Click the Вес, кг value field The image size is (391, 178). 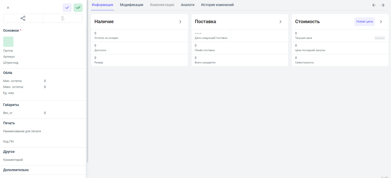[45, 113]
